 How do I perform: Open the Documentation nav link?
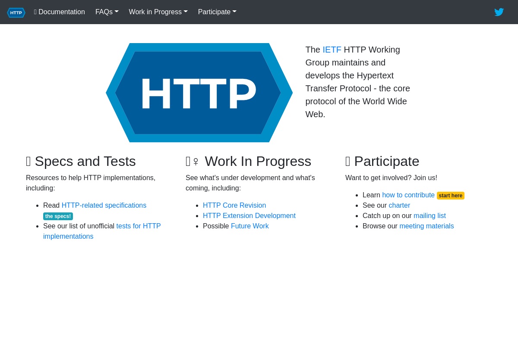pos(60,12)
